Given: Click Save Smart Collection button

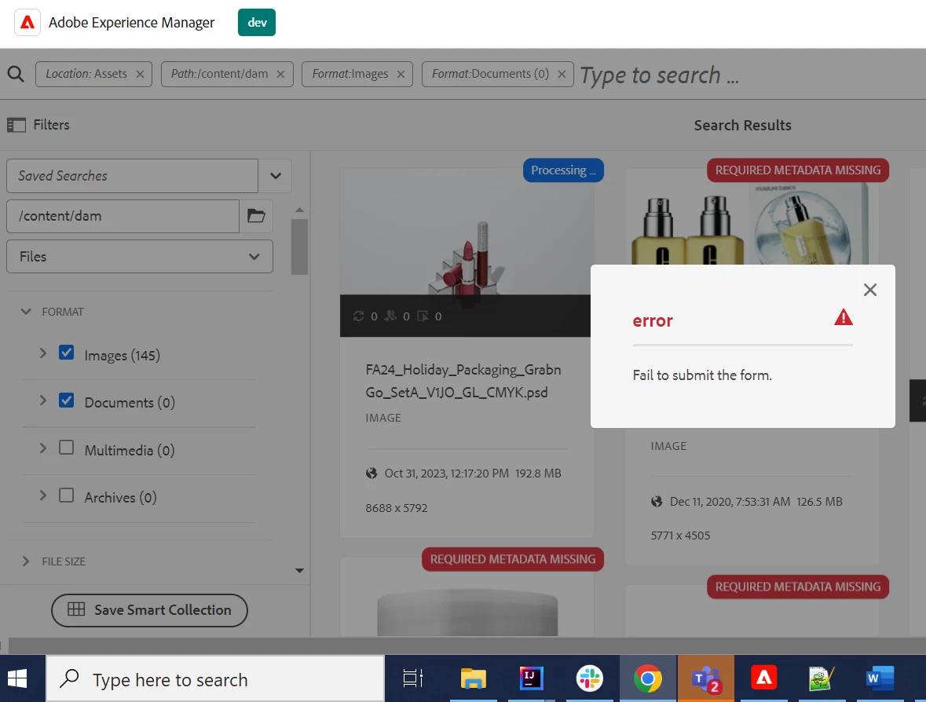Looking at the screenshot, I should coord(149,610).
